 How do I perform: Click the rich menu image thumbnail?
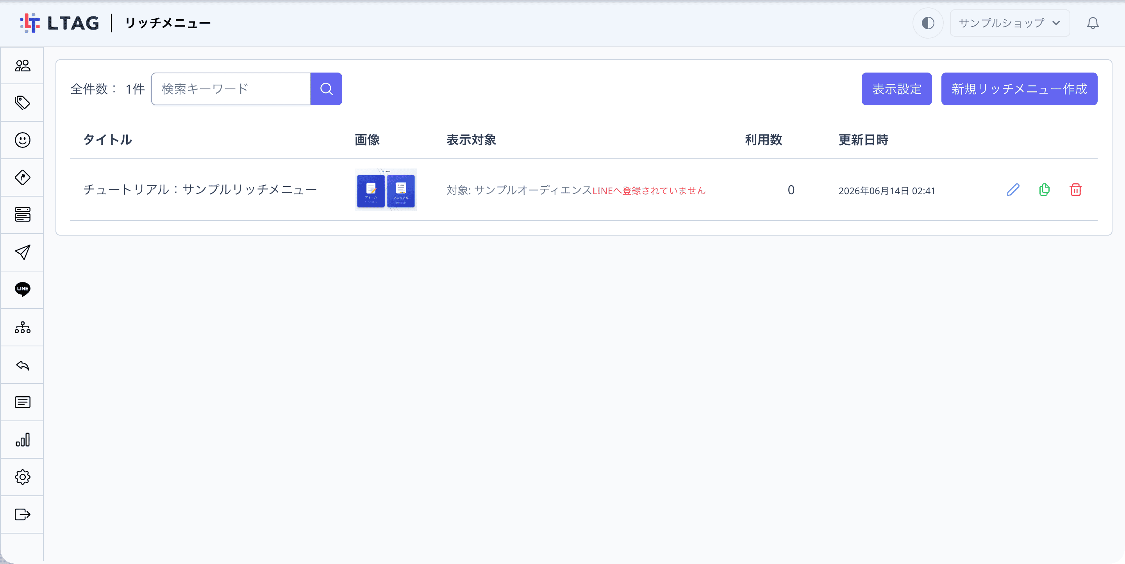(386, 190)
